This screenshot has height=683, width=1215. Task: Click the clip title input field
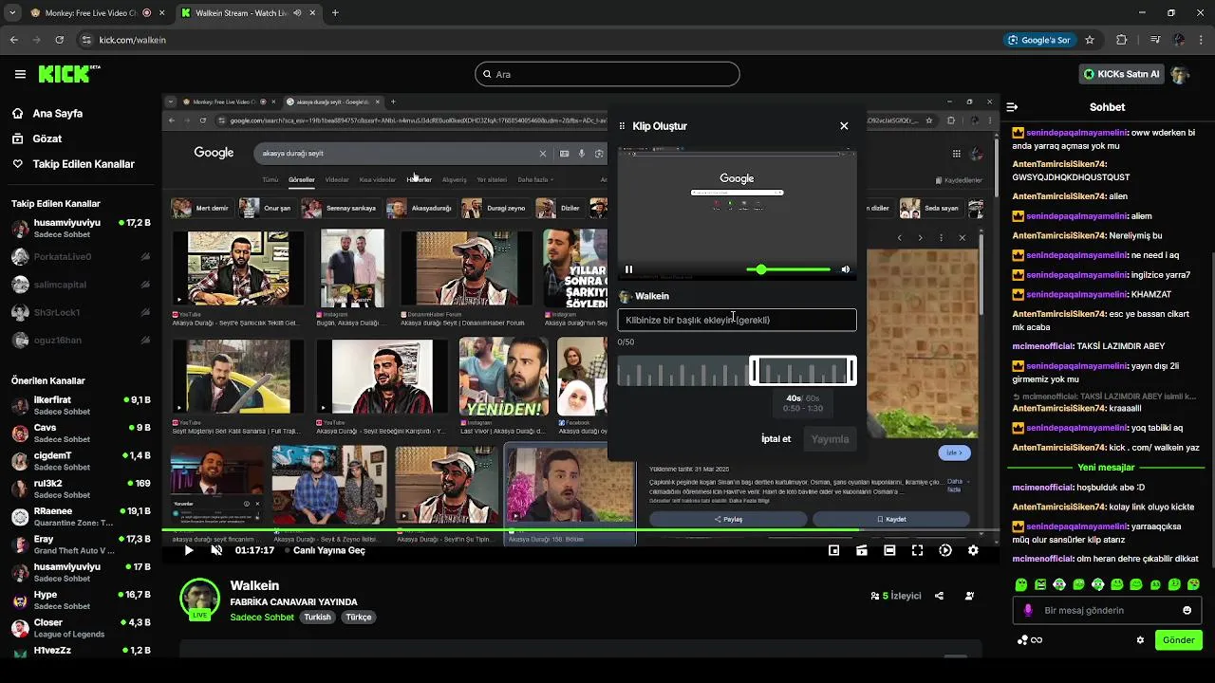(737, 320)
